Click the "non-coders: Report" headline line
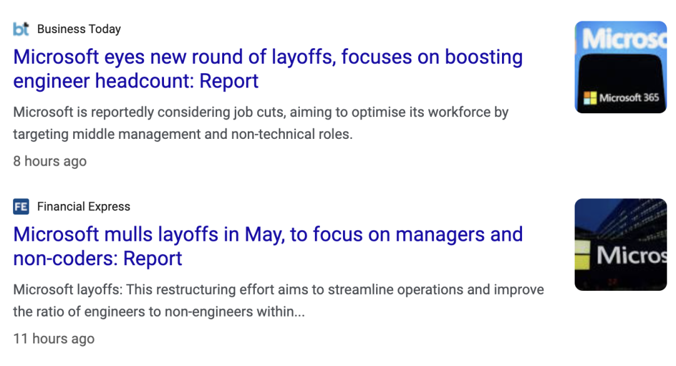The width and height of the screenshot is (676, 366). (98, 259)
